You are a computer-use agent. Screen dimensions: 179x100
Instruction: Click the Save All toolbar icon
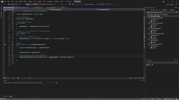pyautogui.click(x=16, y=4)
